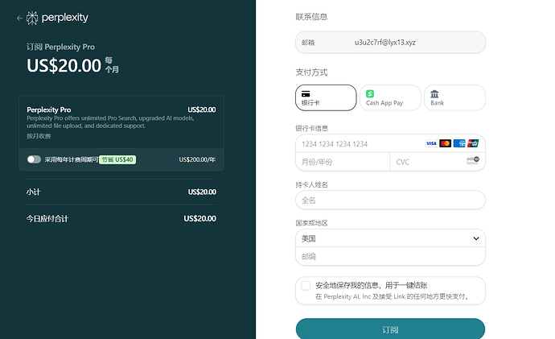Click the 月份/年份 expiry field
This screenshot has width=555, height=339.
pos(343,162)
